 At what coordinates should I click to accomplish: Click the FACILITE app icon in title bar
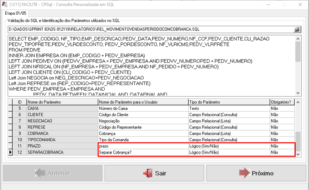pyautogui.click(x=5, y=5)
